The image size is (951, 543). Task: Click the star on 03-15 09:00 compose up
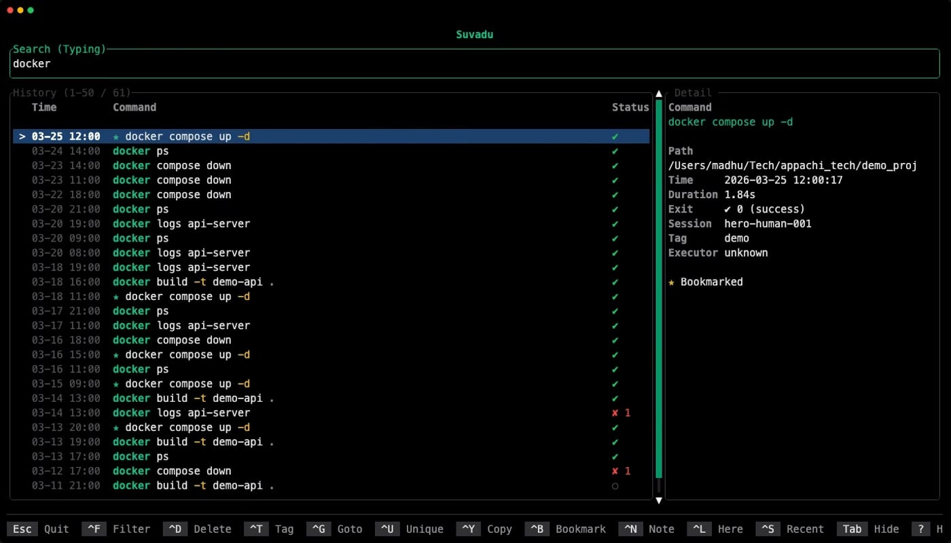click(x=116, y=384)
